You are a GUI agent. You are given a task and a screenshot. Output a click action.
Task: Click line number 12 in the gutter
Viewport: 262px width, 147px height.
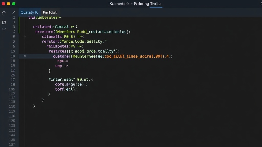(x=13, y=70)
